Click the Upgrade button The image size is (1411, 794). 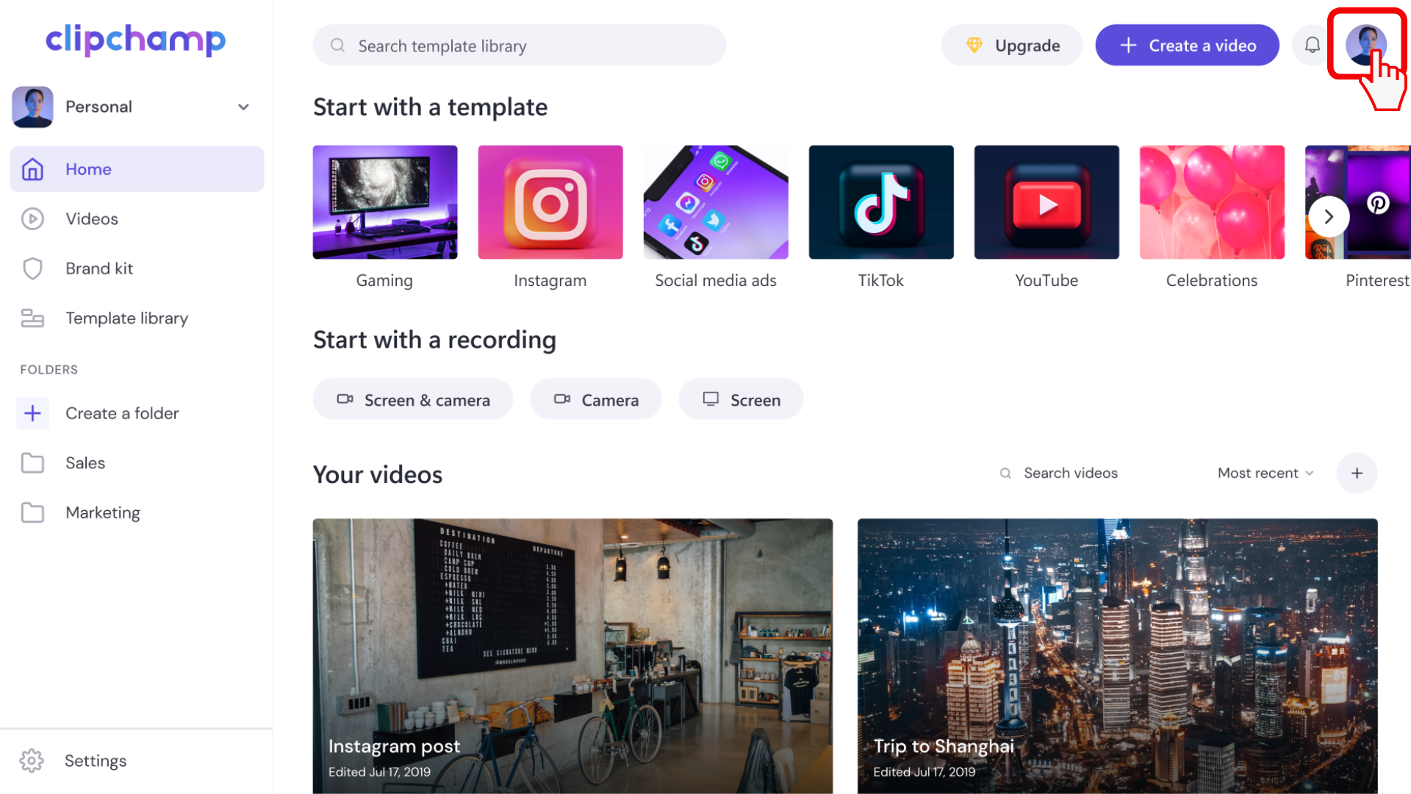[1010, 45]
